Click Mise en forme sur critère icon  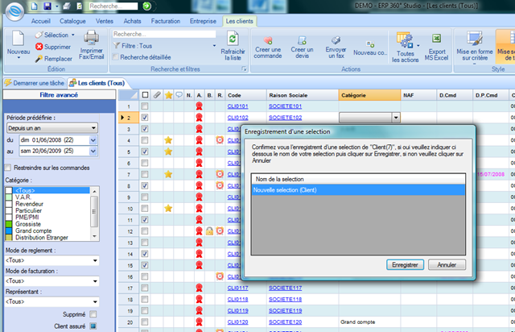474,39
